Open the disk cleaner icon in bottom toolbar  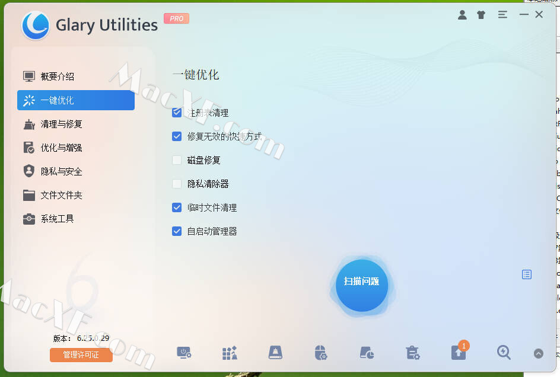coord(275,352)
